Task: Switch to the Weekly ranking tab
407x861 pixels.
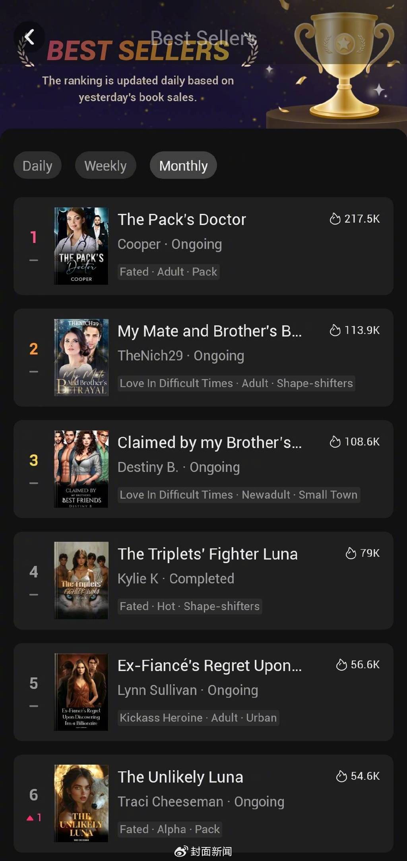Action: (106, 165)
